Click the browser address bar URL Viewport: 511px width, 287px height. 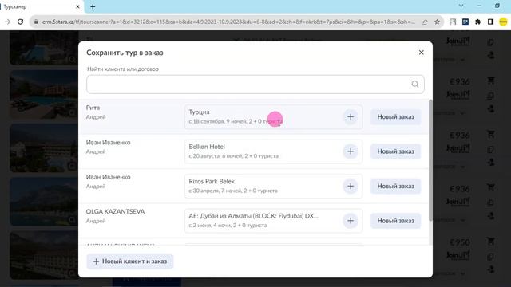(229, 22)
